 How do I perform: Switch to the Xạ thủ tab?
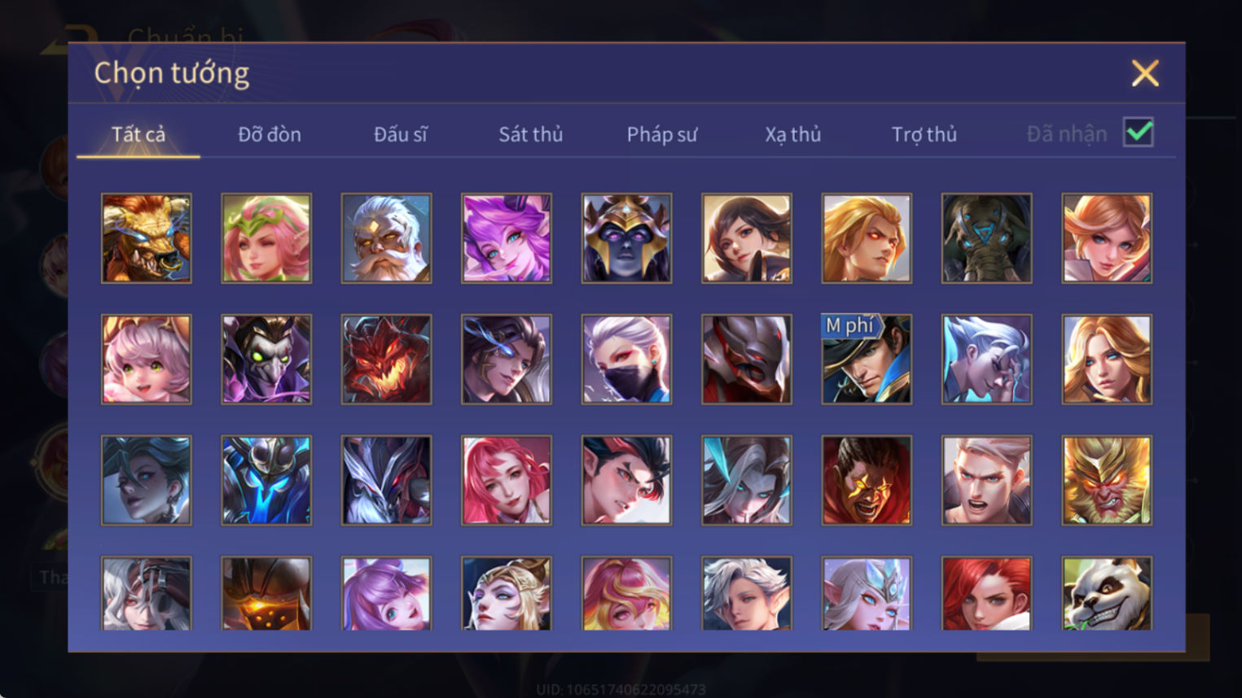point(793,134)
